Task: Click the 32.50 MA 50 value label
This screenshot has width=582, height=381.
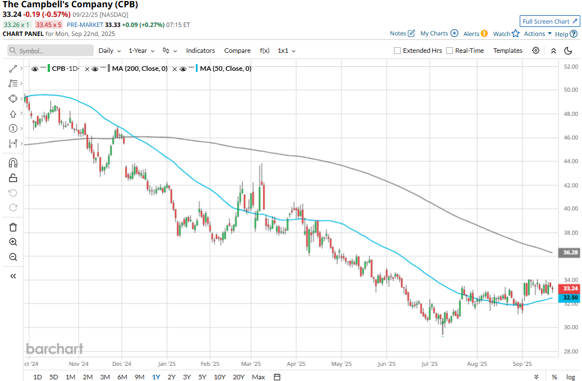Action: 570,298
